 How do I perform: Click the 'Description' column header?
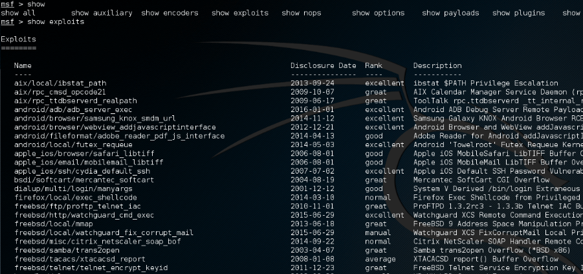point(437,66)
